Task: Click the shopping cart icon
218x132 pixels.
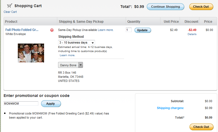Action: pyautogui.click(x=9, y=6)
